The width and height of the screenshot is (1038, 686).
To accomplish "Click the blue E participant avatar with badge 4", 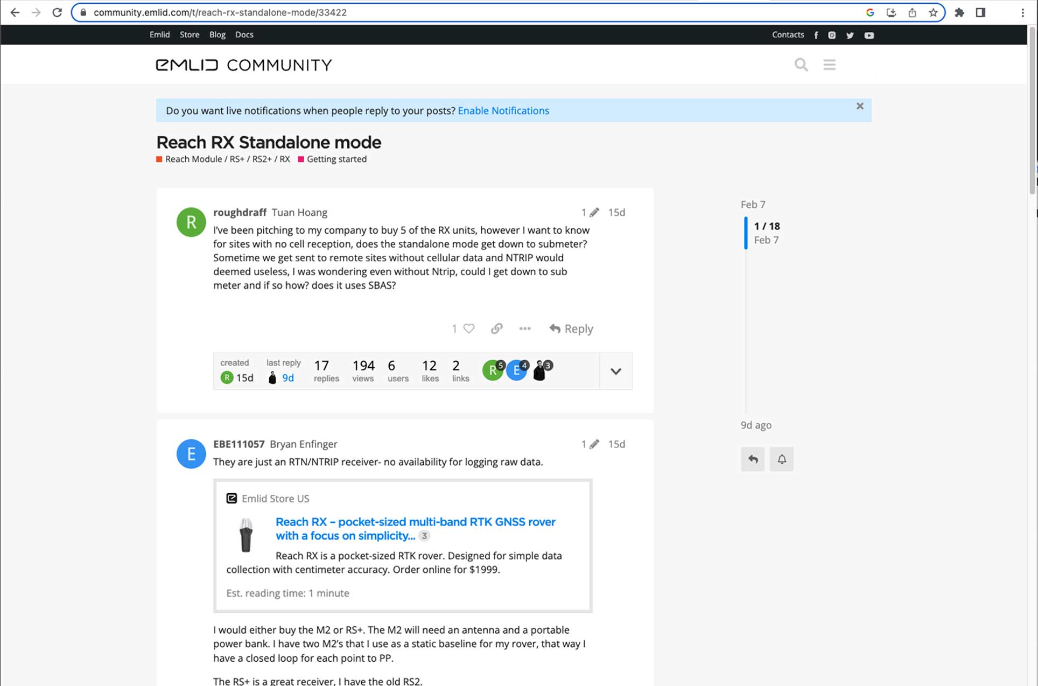I will click(x=517, y=370).
